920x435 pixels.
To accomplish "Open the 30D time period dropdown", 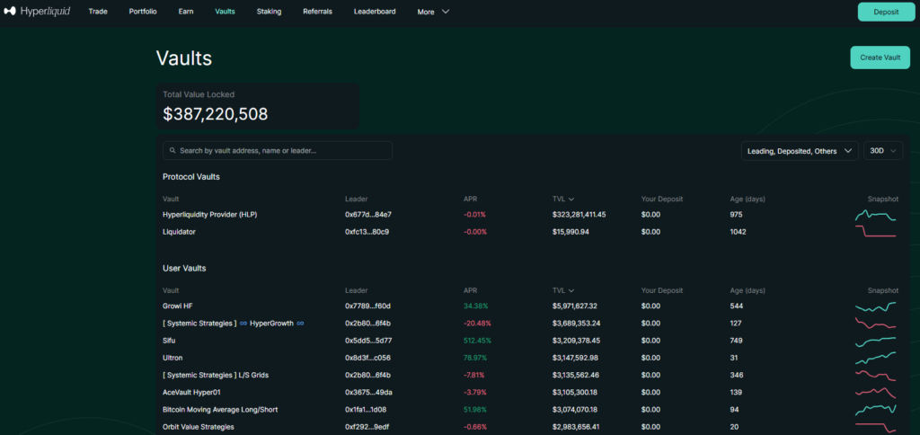I will pos(882,151).
